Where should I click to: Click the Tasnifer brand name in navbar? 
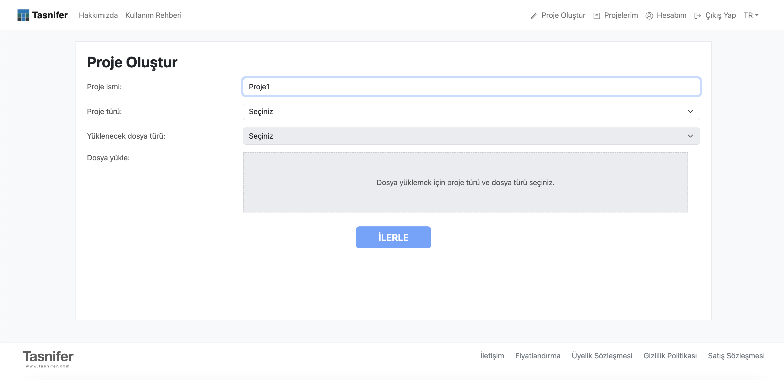pyautogui.click(x=50, y=15)
